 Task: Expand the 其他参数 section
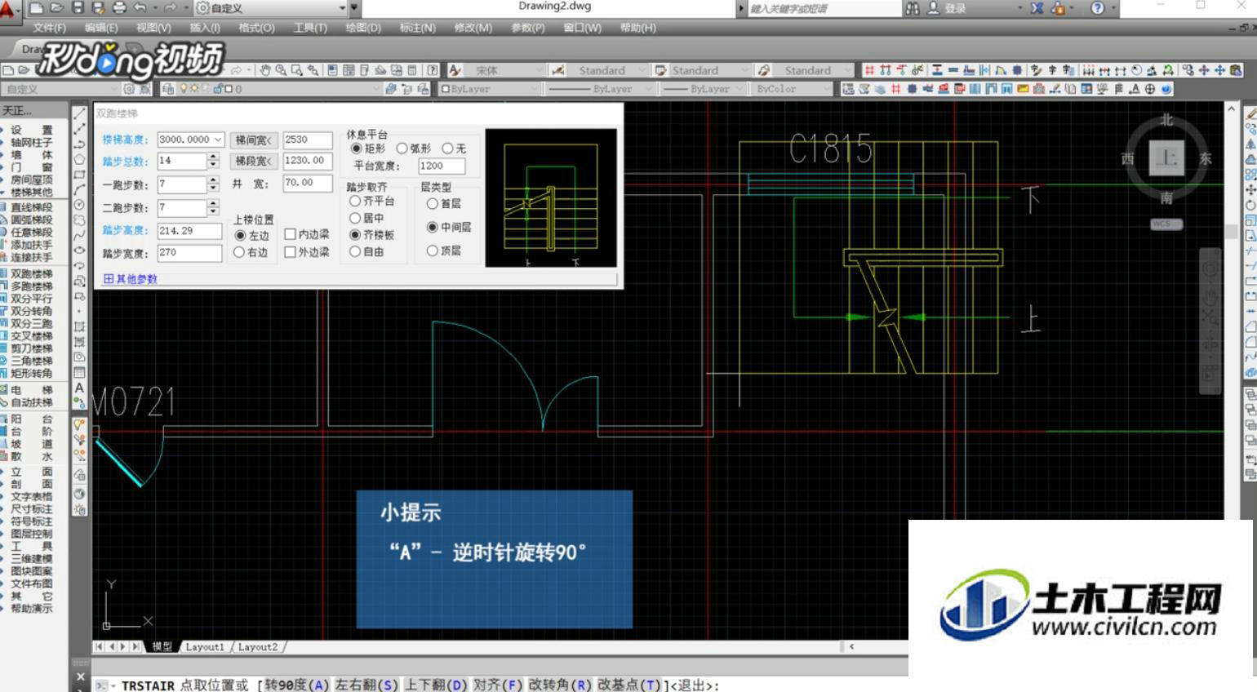131,279
